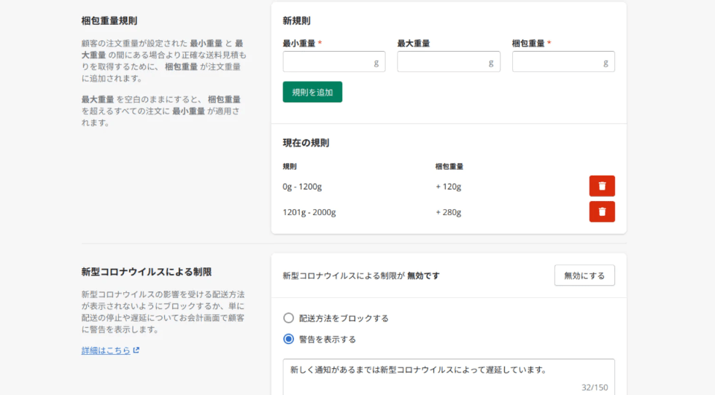This screenshot has height=395, width=715.
Task: Delete the 1201g - 2000g rule
Action: click(602, 212)
